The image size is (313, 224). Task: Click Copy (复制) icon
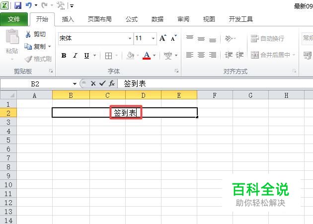(x=28, y=47)
